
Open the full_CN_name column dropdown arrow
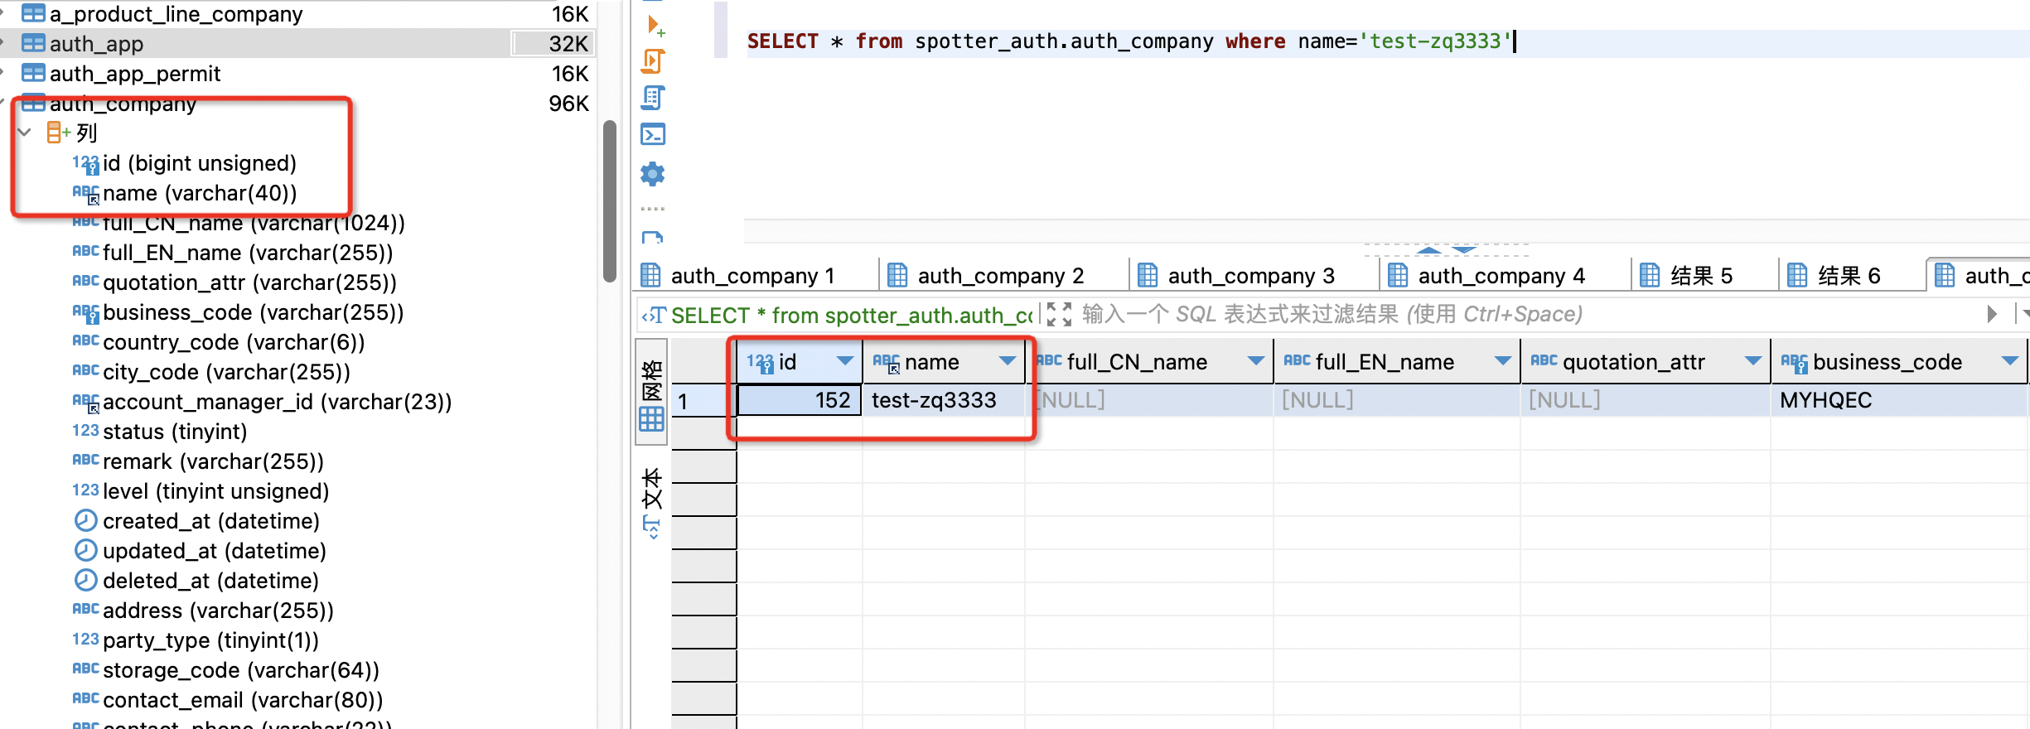(x=1256, y=361)
